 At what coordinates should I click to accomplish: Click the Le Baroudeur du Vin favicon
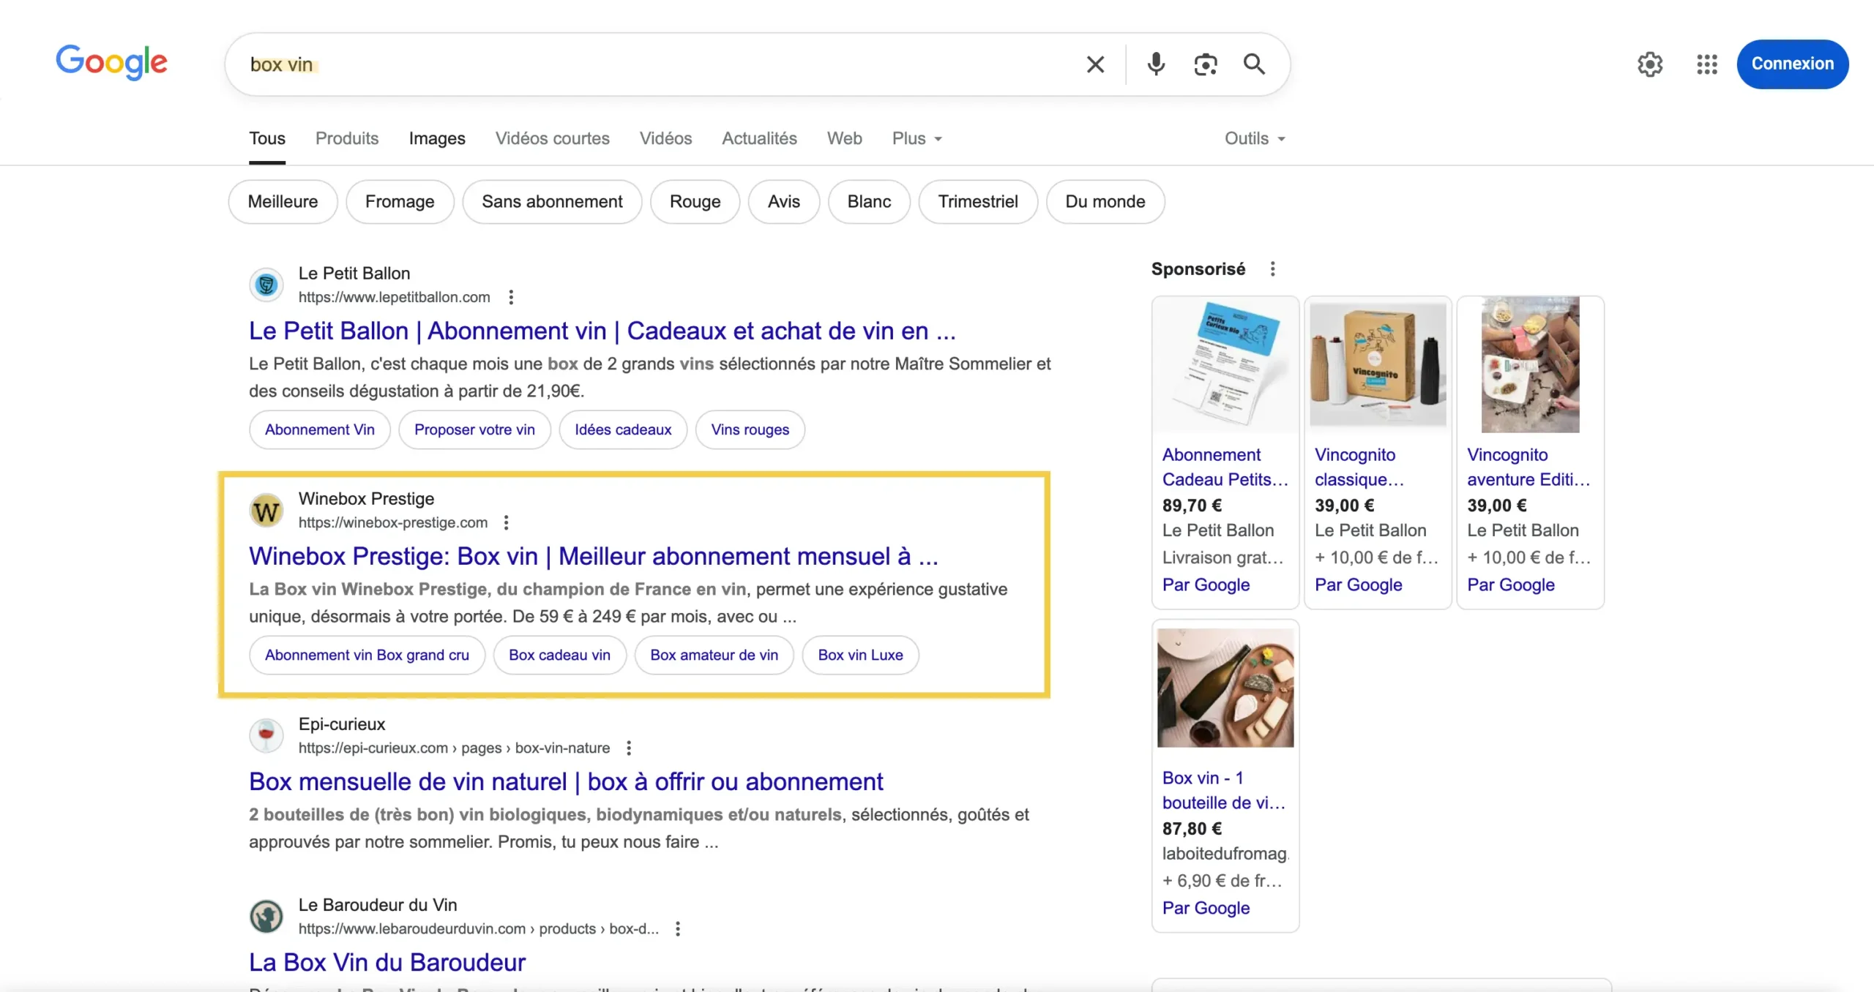pos(266,916)
